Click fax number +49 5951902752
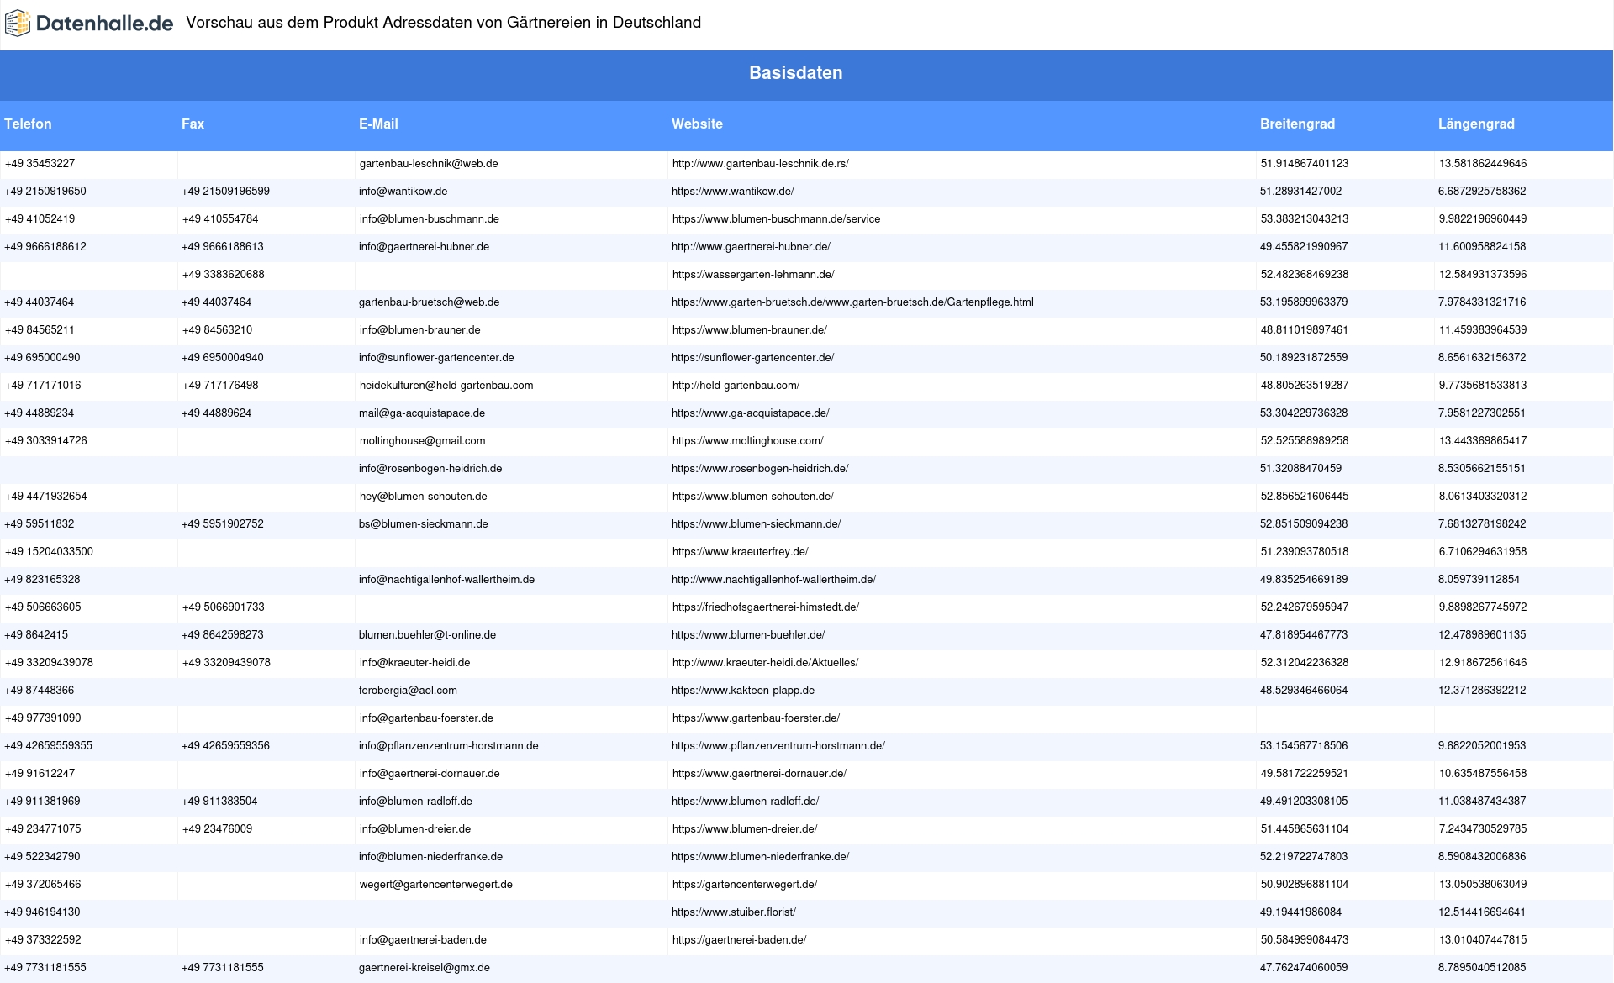The width and height of the screenshot is (1614, 983). 223,524
